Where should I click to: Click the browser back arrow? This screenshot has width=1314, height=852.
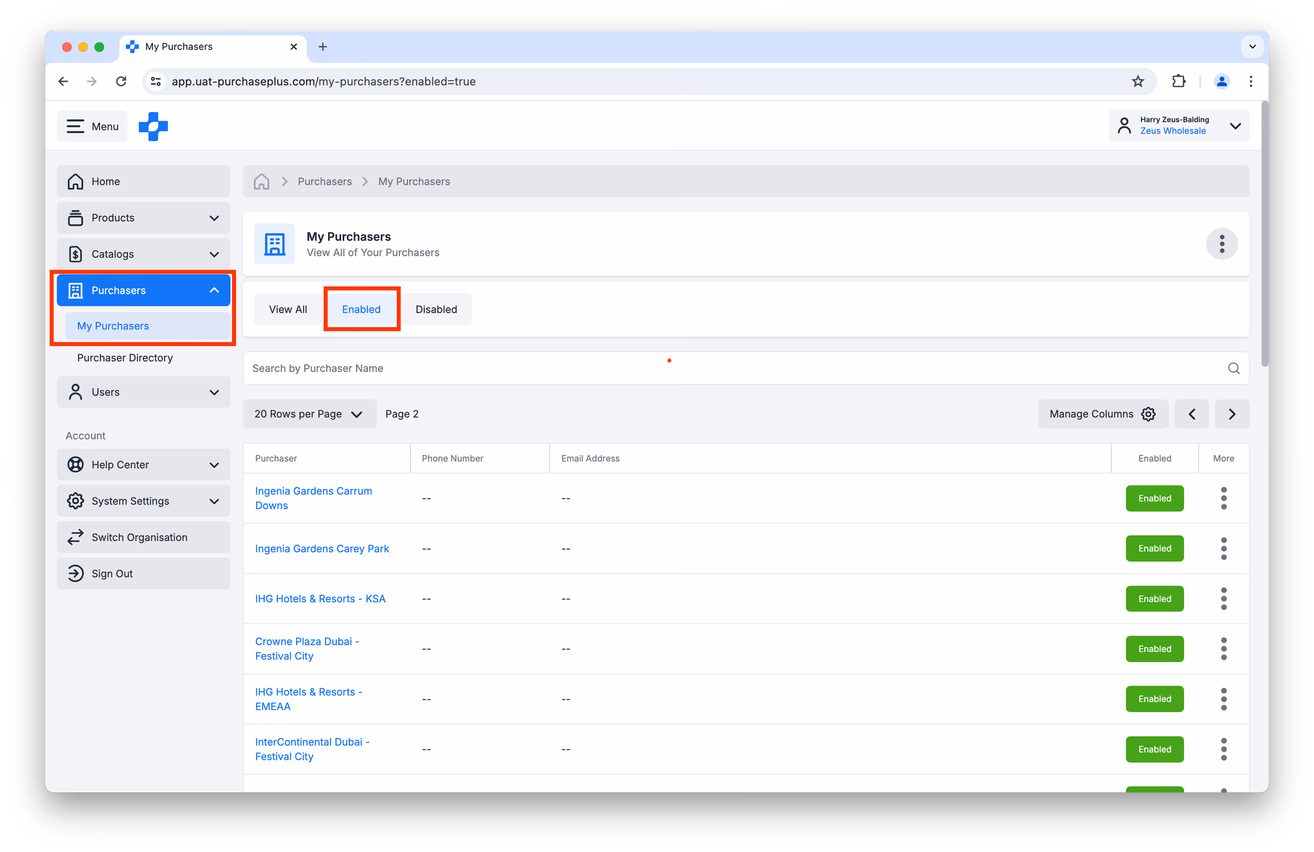tap(64, 81)
